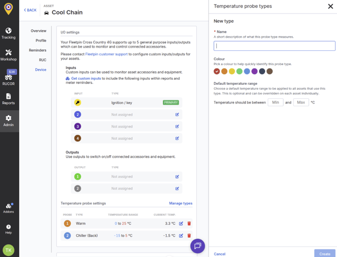Click the Min temperature field
Image resolution: width=337 pixels, height=257 pixels.
(x=275, y=102)
